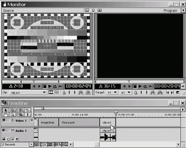Select the Hand tool
Screen dimensions: 186x148
tap(5, 114)
